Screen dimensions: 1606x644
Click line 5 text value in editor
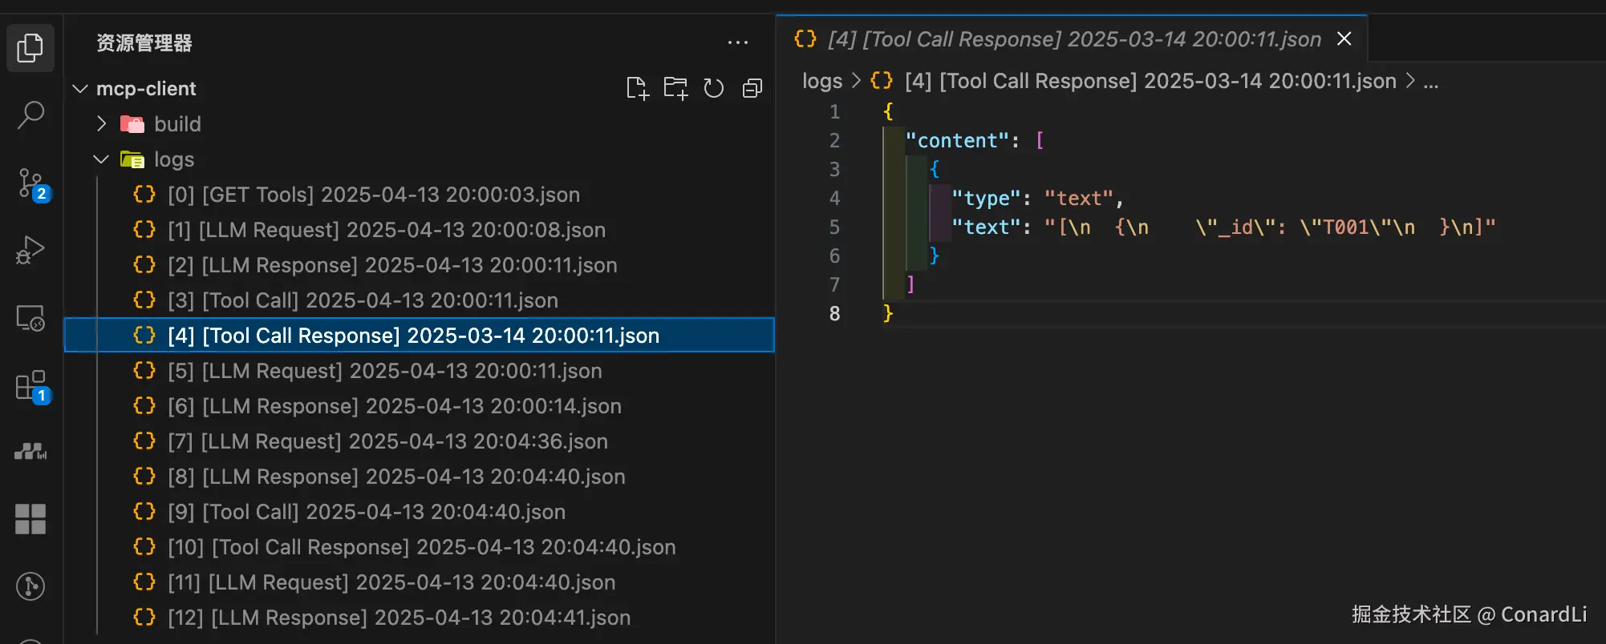pos(1269,227)
